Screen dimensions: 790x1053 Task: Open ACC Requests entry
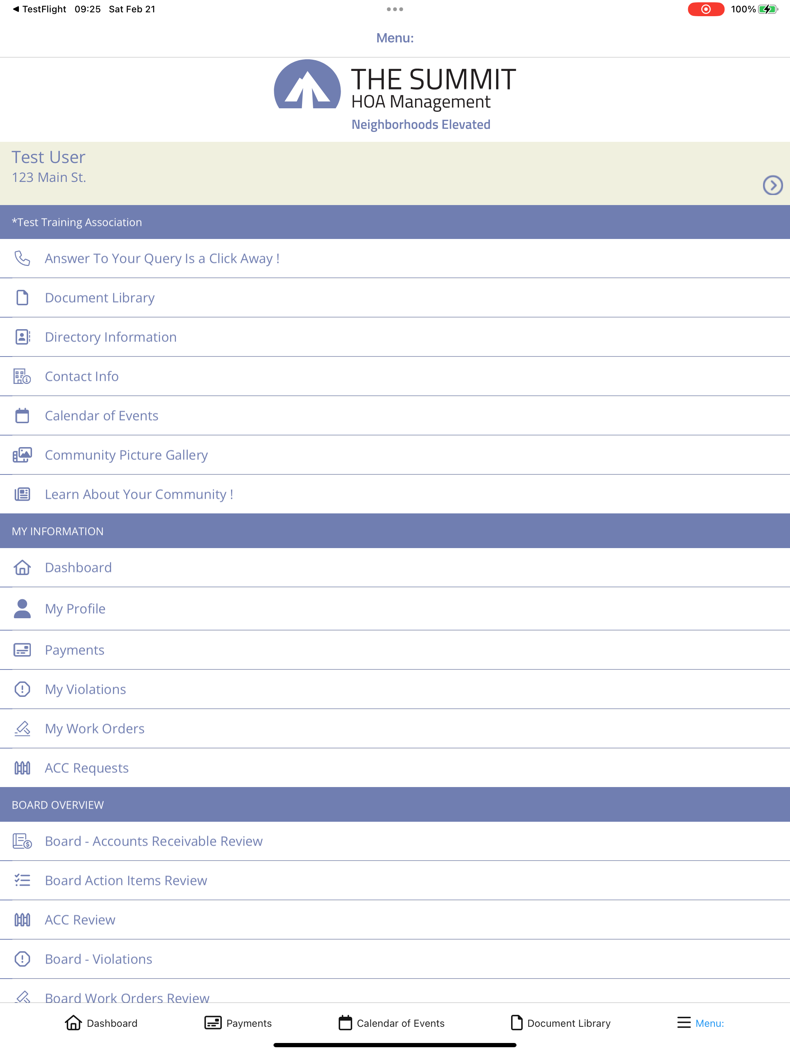tap(395, 768)
